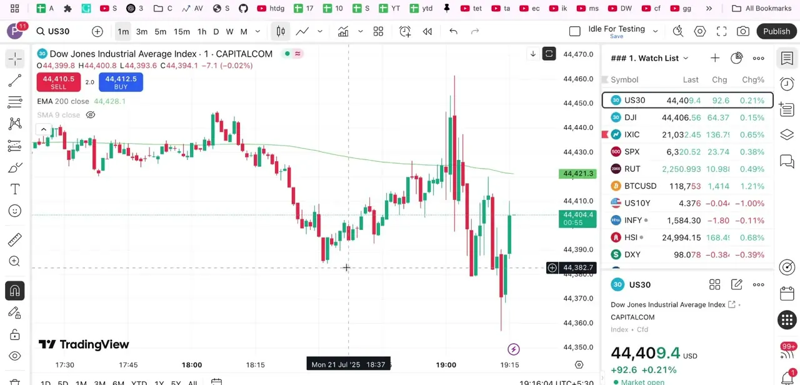The width and height of the screenshot is (800, 385).
Task: Select the SPX watchlist row
Action: [x=687, y=152]
